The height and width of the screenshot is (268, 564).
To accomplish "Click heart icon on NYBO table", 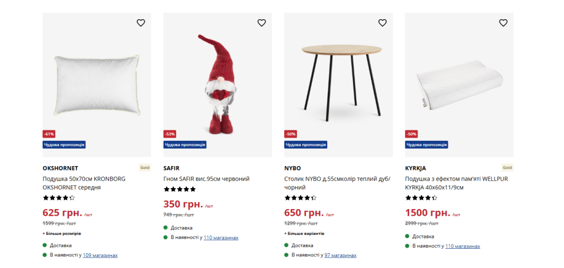I will (382, 23).
